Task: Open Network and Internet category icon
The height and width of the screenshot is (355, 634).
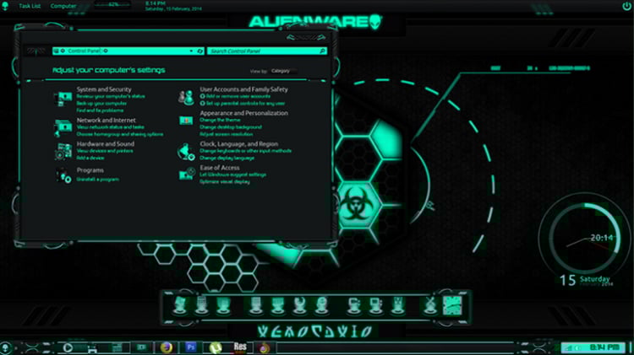Action: click(63, 128)
